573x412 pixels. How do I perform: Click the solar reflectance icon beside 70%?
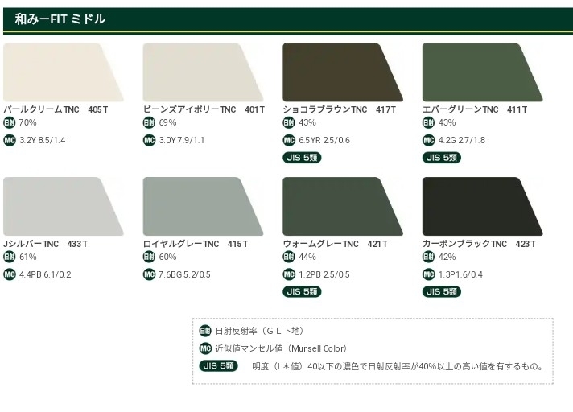[10, 123]
